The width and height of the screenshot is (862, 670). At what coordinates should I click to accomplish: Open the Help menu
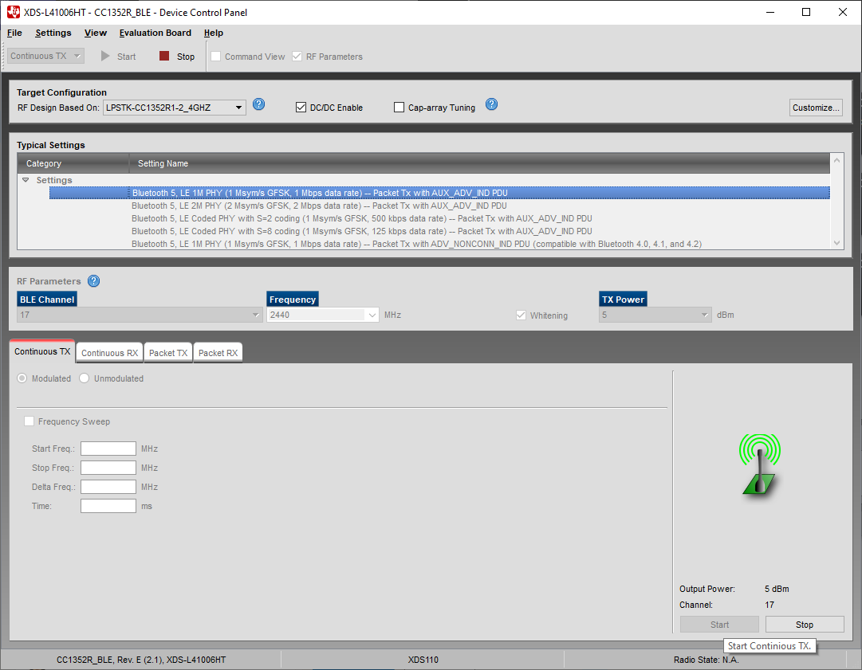[x=213, y=33]
